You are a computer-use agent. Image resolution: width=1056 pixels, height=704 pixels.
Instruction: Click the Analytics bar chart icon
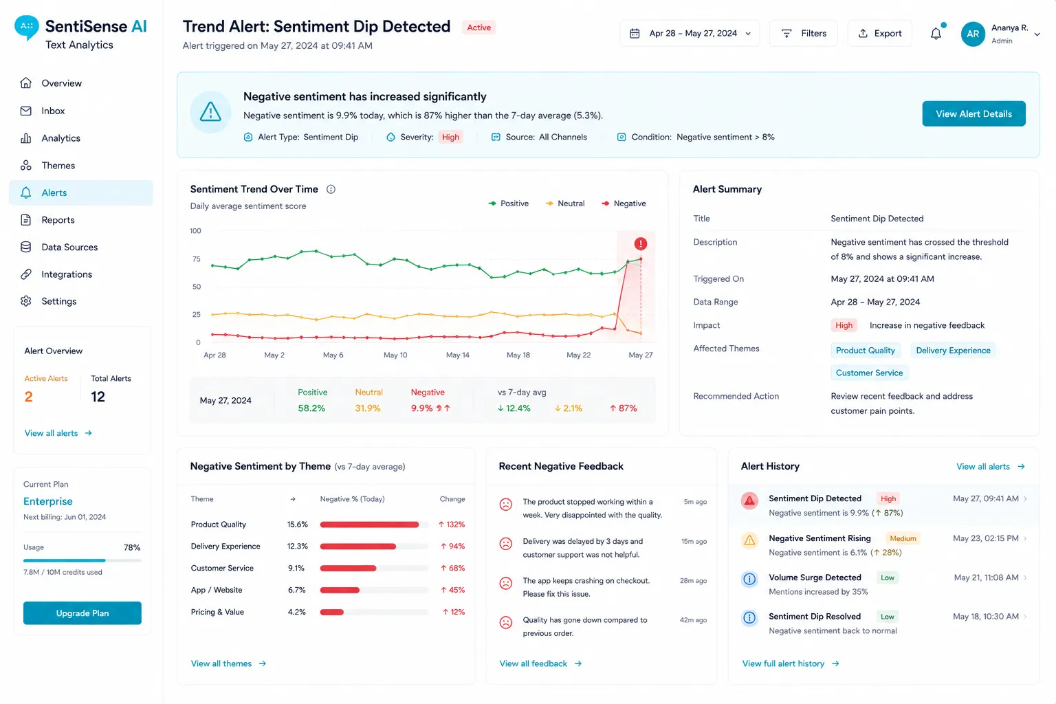click(26, 138)
